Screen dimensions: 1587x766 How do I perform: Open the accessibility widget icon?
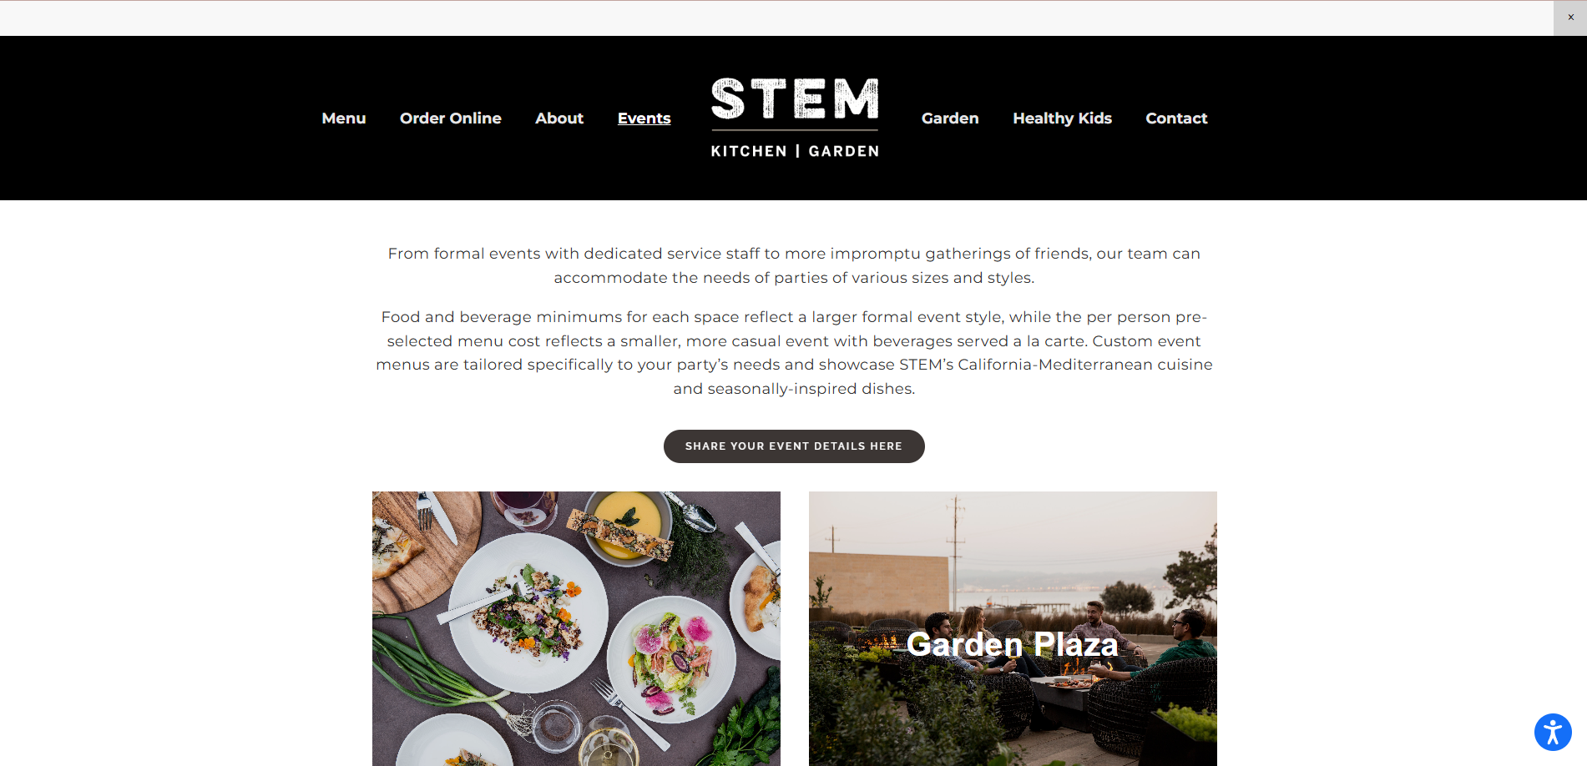1553,733
